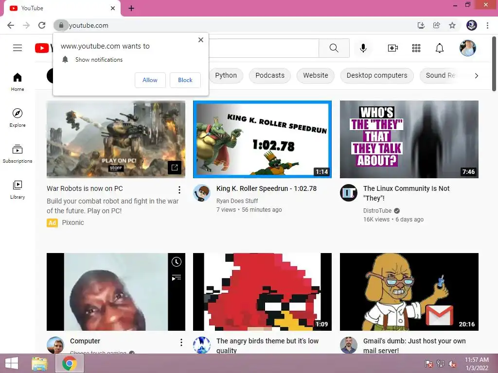The width and height of the screenshot is (498, 373).
Task: Open the title War Robots is now on PC
Action: tap(85, 188)
